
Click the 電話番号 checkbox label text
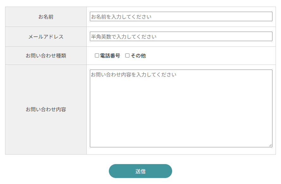110,56
